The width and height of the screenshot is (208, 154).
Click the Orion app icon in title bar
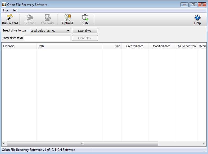pyautogui.click(x=4, y=4)
